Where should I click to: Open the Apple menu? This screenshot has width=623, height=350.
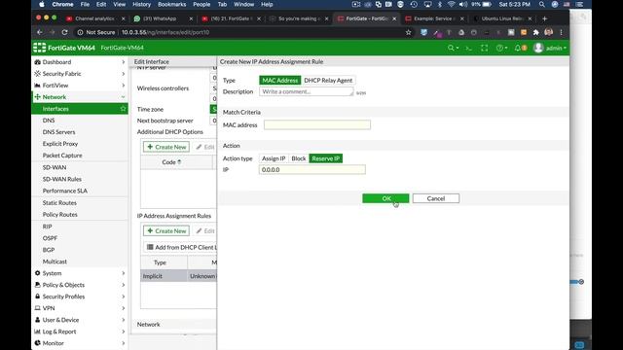[x=42, y=4]
